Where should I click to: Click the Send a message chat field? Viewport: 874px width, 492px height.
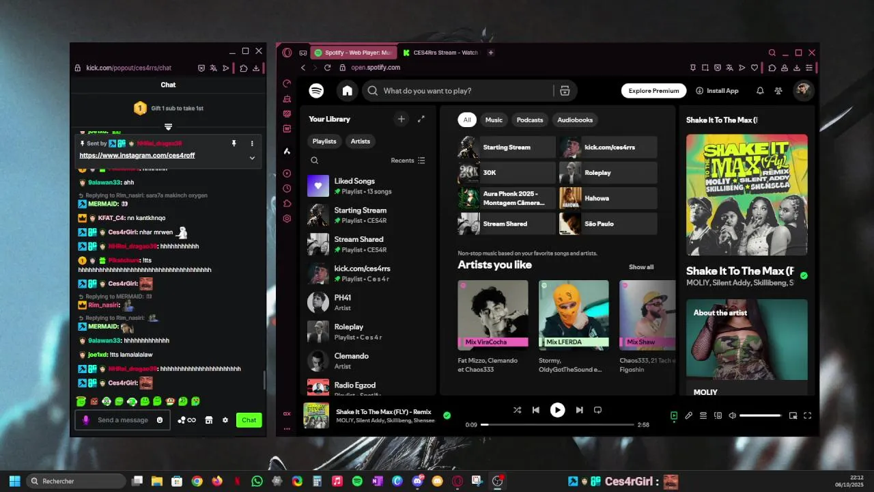(123, 420)
